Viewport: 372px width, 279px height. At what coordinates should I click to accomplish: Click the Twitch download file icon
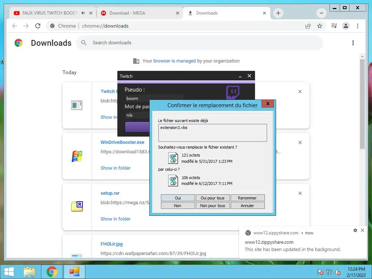tap(77, 105)
